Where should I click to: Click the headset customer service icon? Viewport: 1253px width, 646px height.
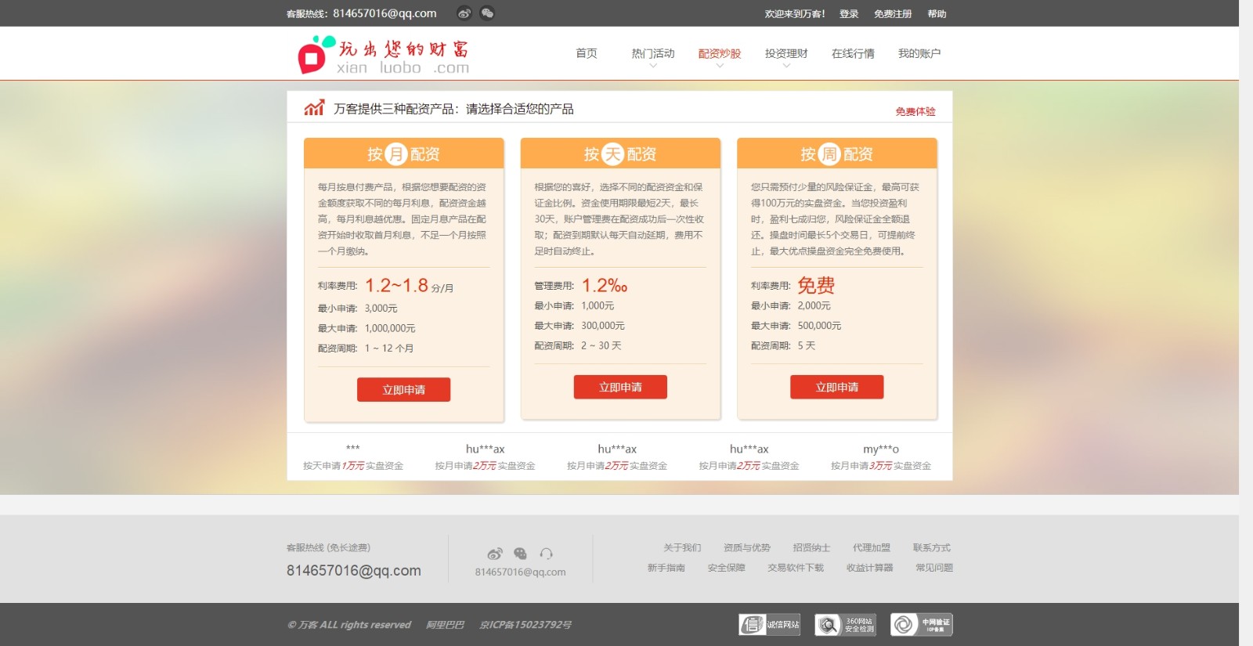[x=547, y=554]
